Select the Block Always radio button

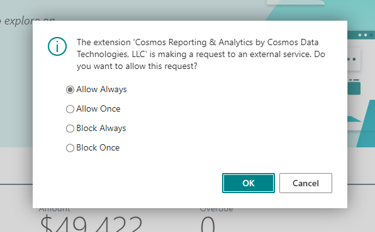pos(70,129)
